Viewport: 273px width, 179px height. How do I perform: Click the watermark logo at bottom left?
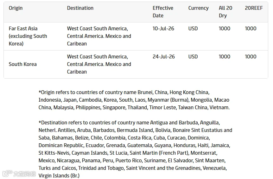click(x=19, y=173)
